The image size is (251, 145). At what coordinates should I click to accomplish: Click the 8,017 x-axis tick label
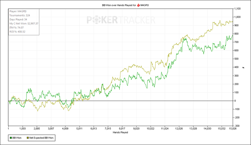(x=122, y=129)
